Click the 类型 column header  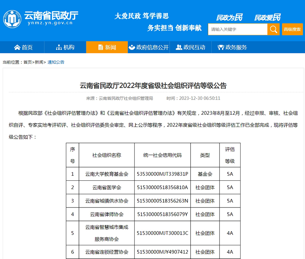pos(205,155)
